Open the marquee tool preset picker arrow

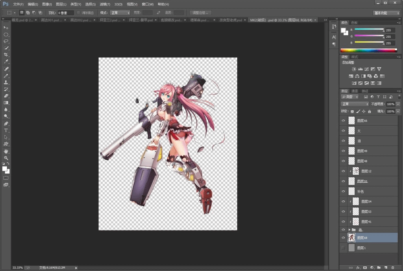15,13
